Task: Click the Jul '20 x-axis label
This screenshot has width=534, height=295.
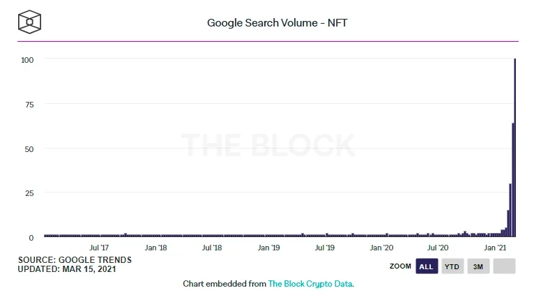Action: (437, 248)
